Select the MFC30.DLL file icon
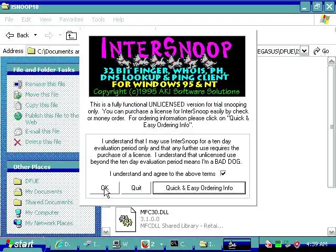 click(x=125, y=219)
